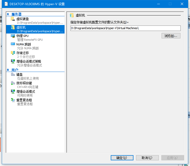Viewport: 190px width, 166px height.
Task: Click the 重置复选框 icon
Action: click(13, 100)
